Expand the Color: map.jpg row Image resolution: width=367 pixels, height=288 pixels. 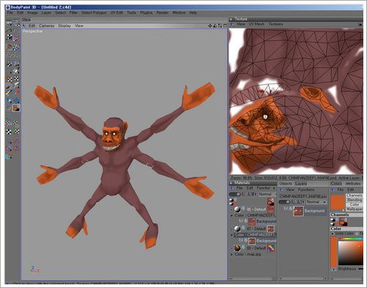232,254
